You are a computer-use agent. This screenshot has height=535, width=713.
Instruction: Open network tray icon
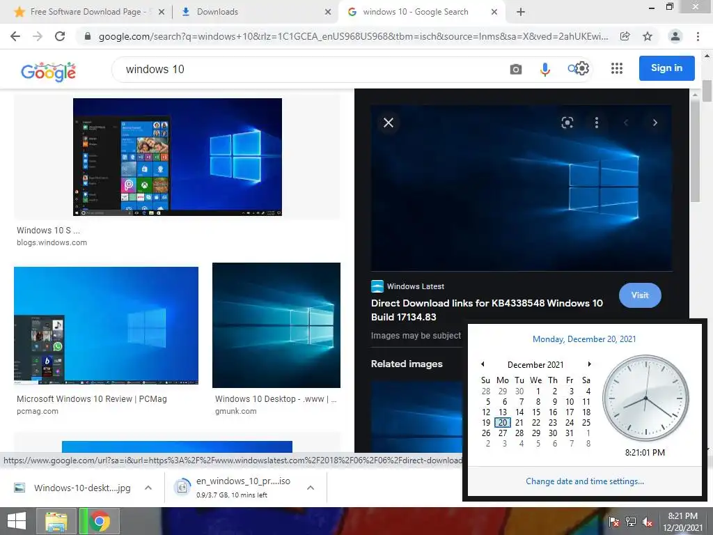pyautogui.click(x=631, y=522)
